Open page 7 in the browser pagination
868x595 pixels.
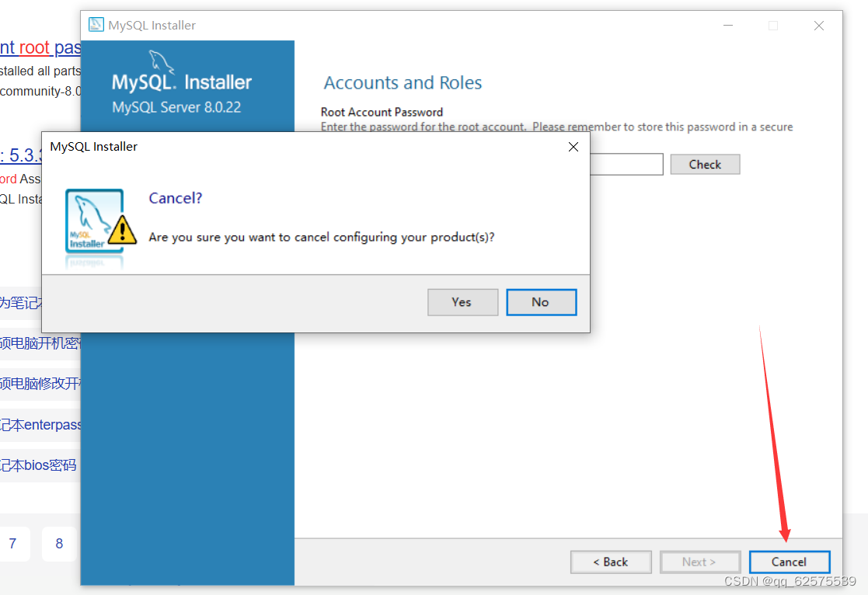[12, 544]
